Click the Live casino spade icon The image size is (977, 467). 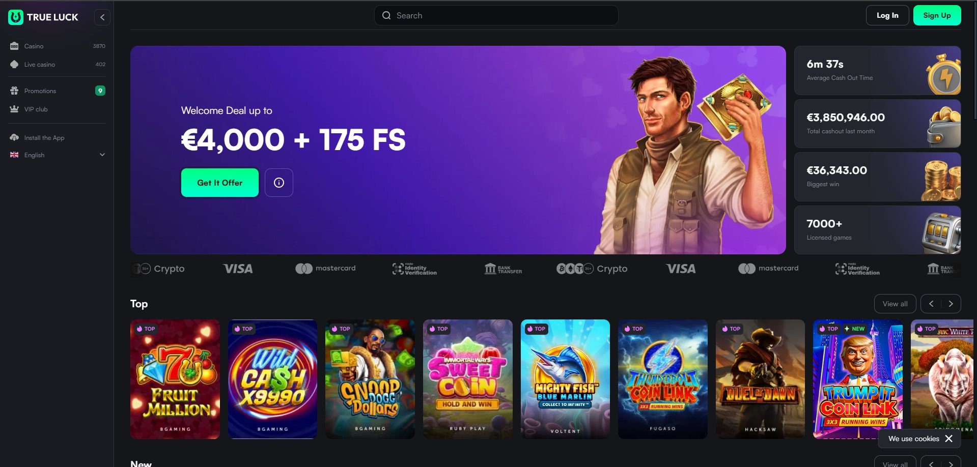coord(14,65)
